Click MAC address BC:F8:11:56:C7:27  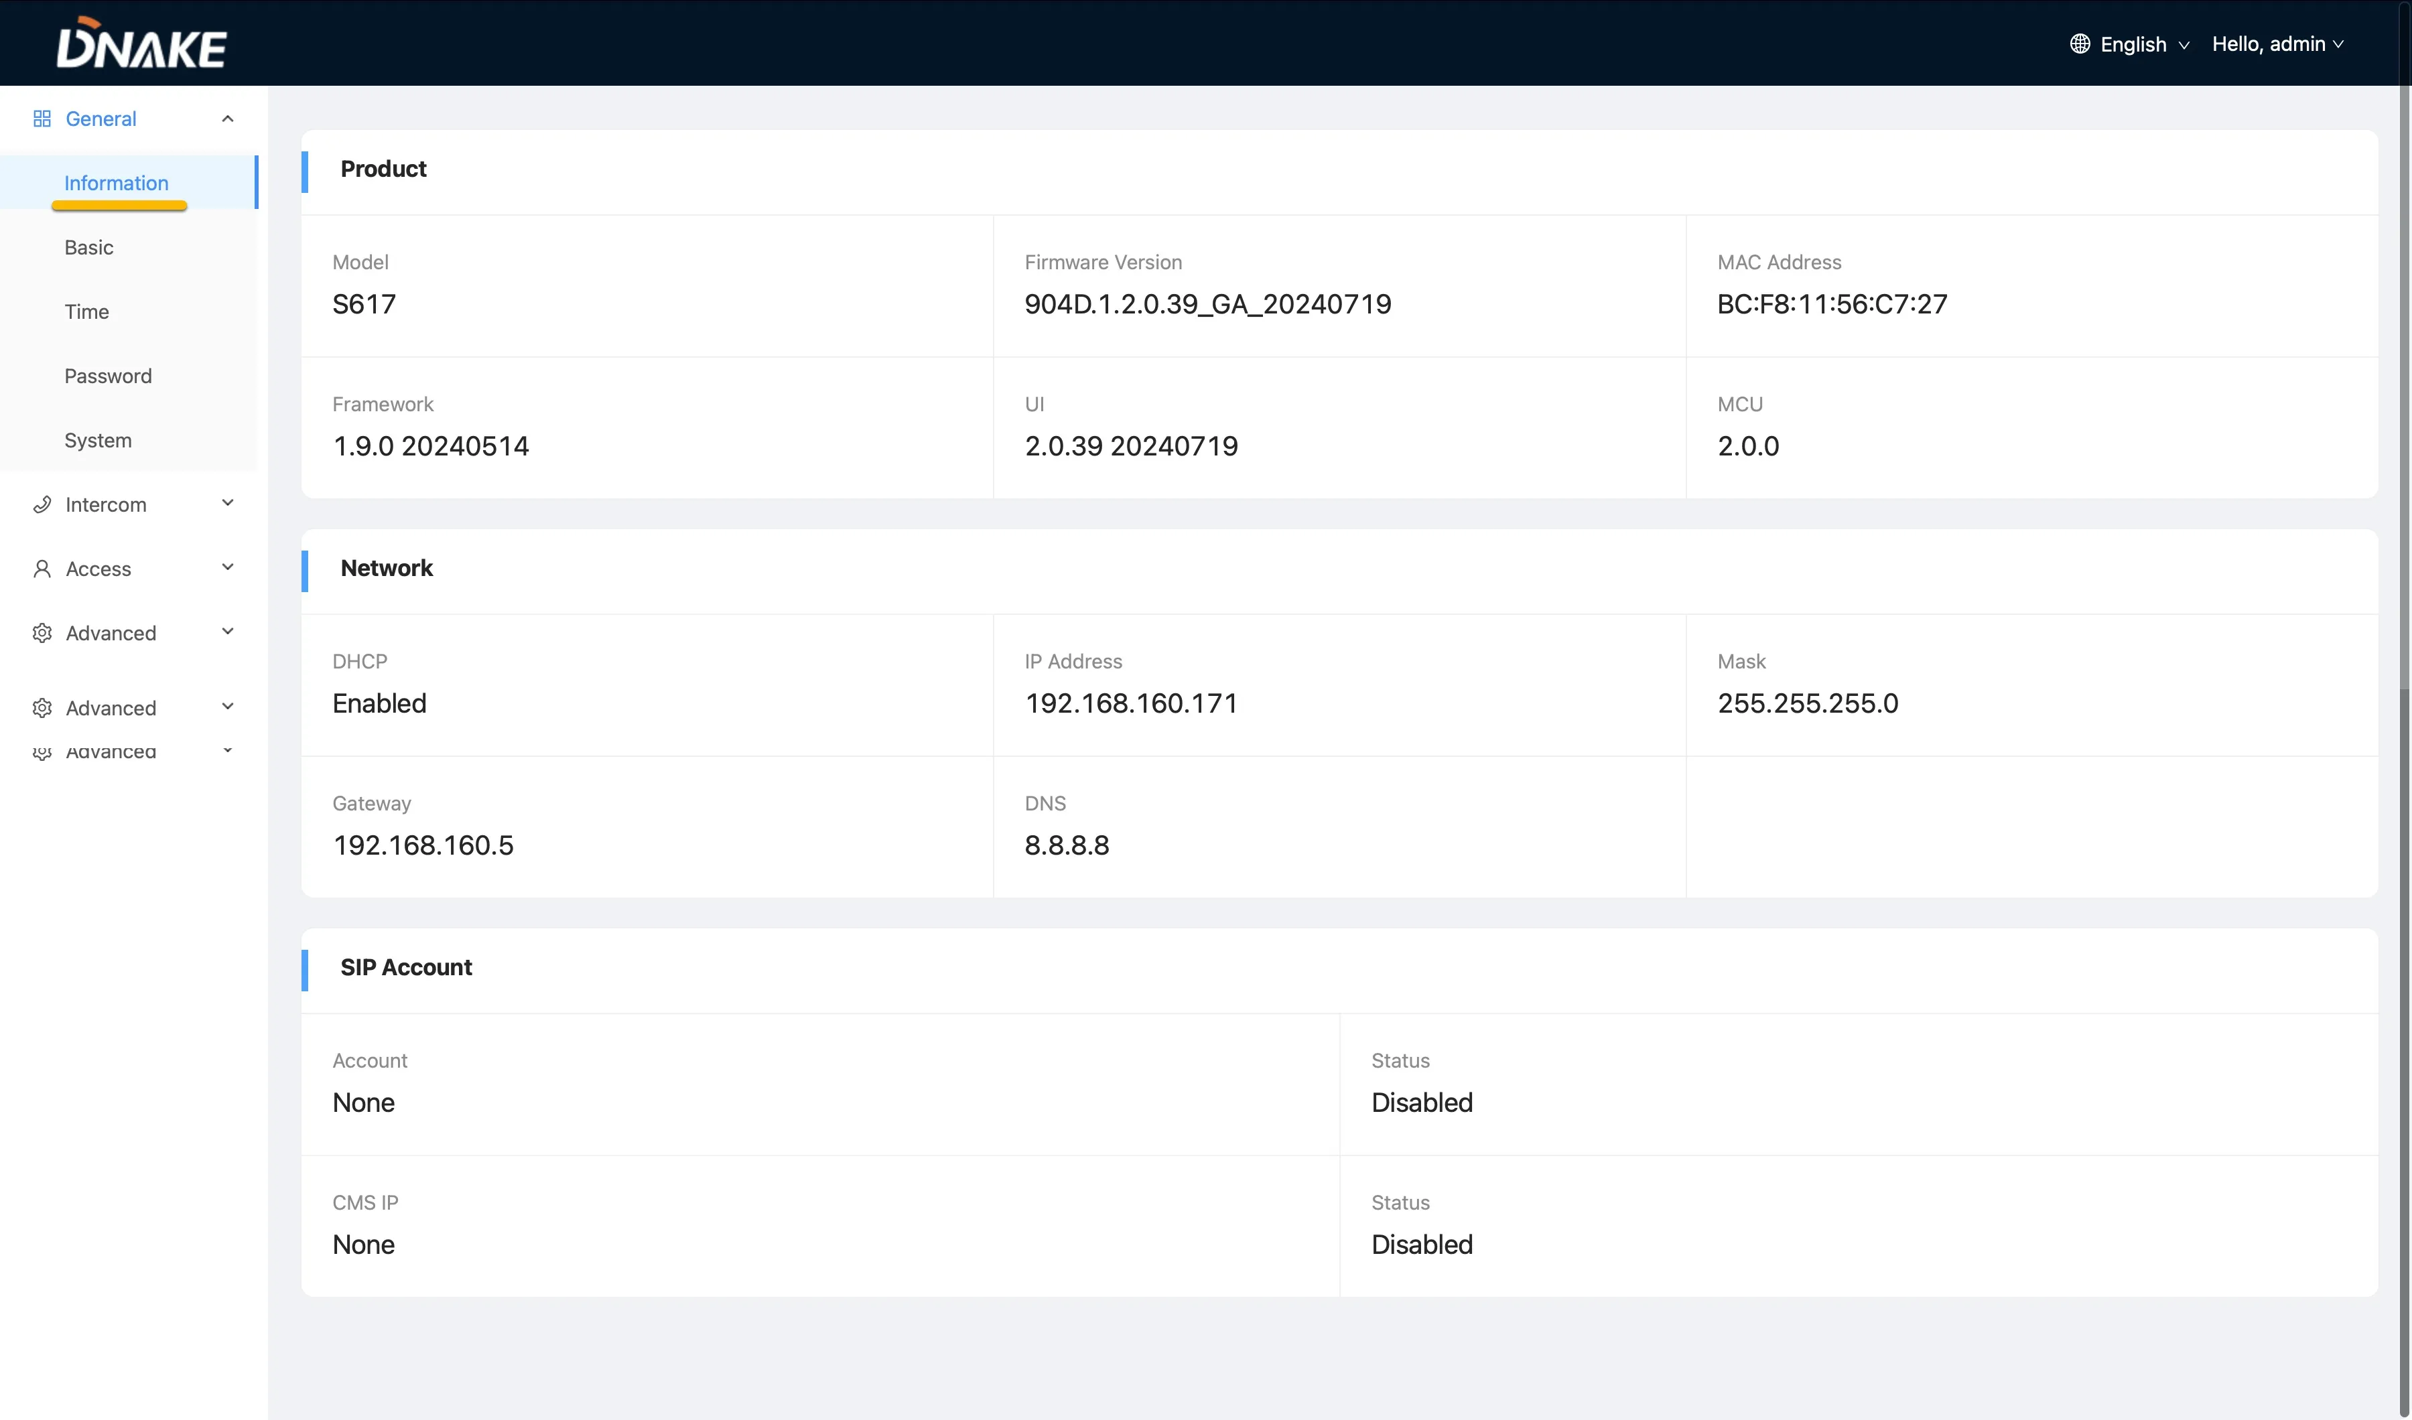coord(1832,304)
